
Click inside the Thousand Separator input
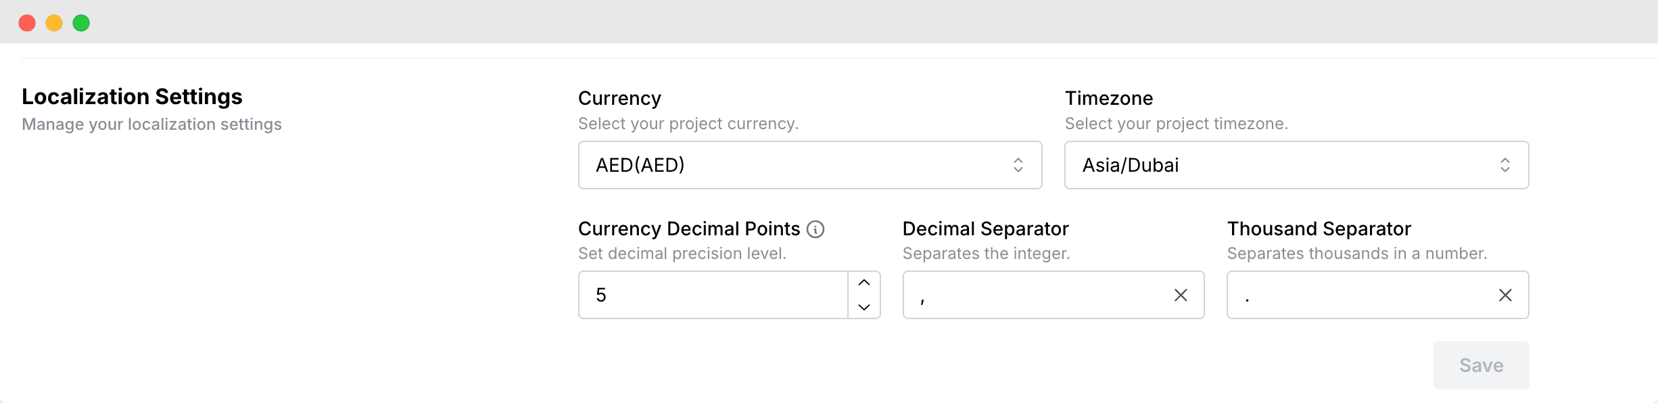click(1359, 295)
